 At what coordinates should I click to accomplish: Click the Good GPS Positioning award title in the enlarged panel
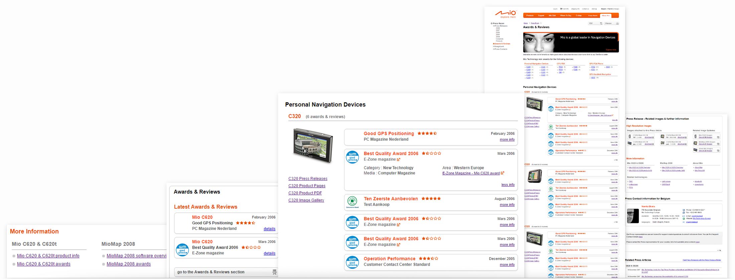pyautogui.click(x=389, y=134)
